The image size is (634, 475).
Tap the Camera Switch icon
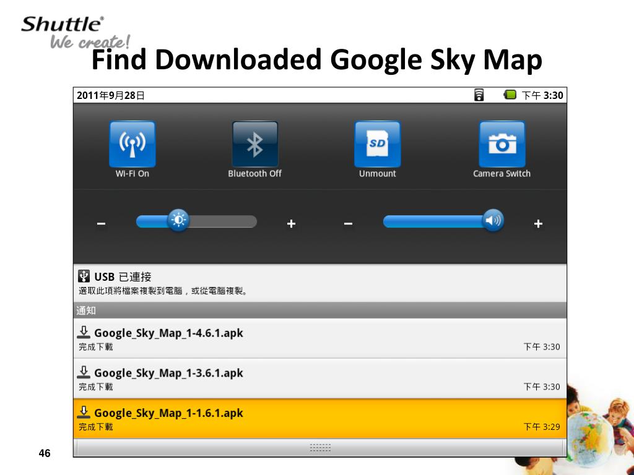[x=502, y=144]
